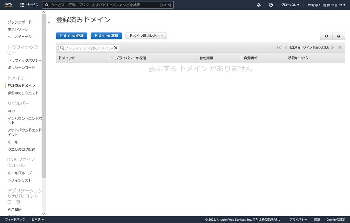Click the サービス menu label
Screen dimensions: 350x223
tap(32, 5)
